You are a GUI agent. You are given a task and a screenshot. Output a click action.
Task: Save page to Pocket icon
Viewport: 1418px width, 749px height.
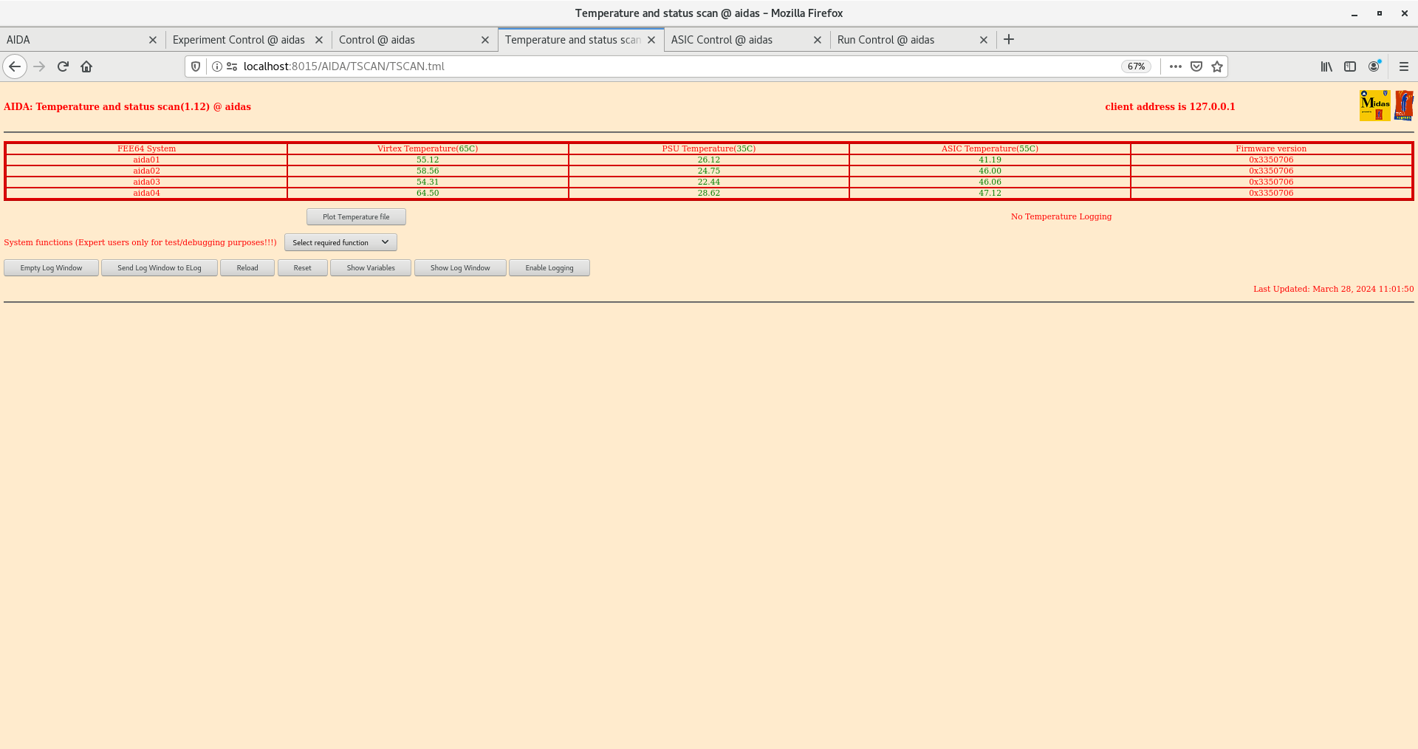[1196, 66]
